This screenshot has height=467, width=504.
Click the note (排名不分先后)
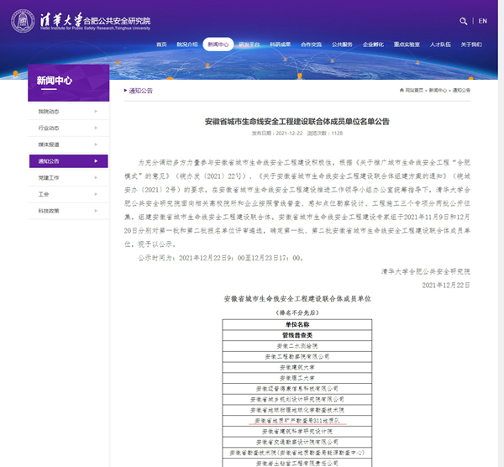pyautogui.click(x=297, y=312)
